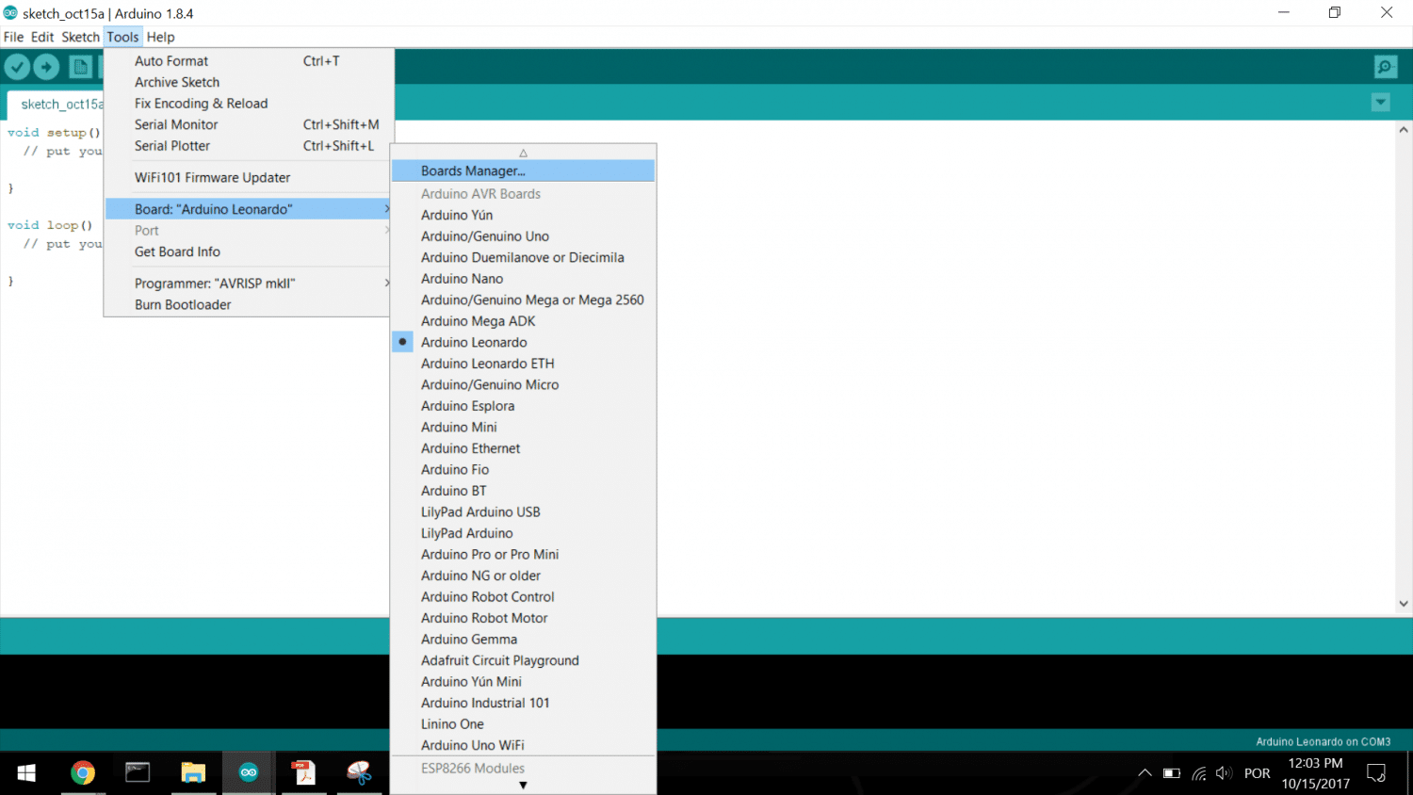Viewport: 1413px width, 795px height.
Task: Click Get Board Info
Action: (177, 251)
